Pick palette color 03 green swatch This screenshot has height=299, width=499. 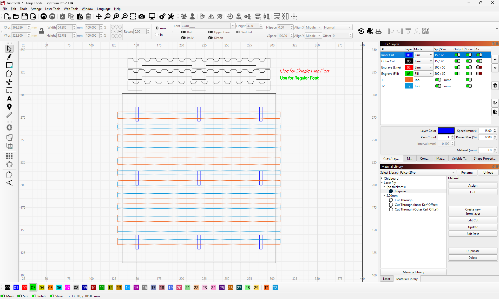coord(33,287)
